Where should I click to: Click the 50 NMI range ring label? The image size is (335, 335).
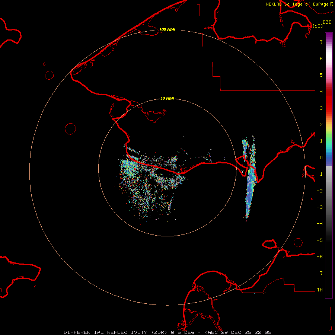(x=167, y=98)
